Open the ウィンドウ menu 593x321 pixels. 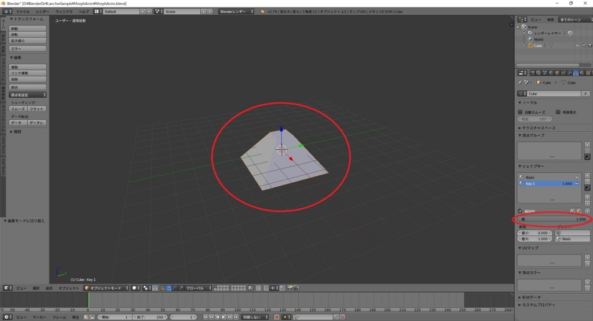64,12
